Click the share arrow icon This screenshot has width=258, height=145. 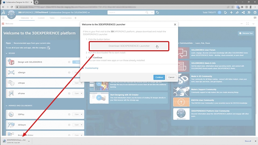pos(237,13)
